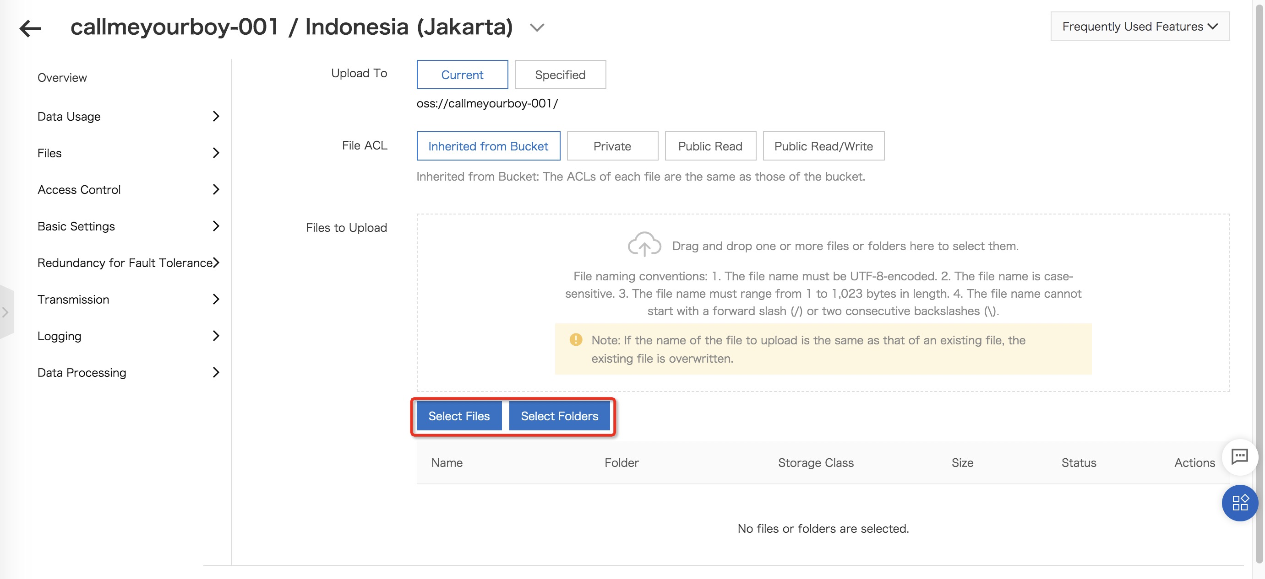Select Specified upload destination
This screenshot has width=1265, height=579.
pyautogui.click(x=560, y=75)
